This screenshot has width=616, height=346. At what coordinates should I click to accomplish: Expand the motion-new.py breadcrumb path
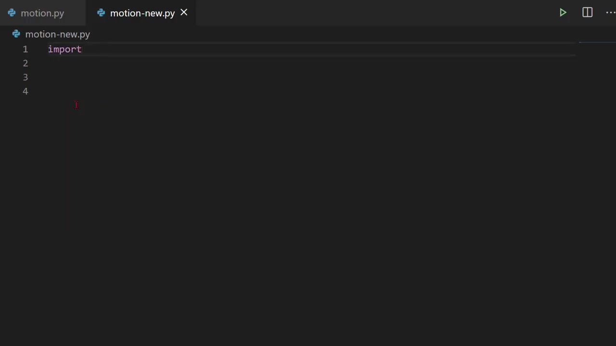click(57, 34)
